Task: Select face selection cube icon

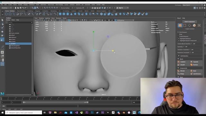Action: pyautogui.click(x=194, y=25)
